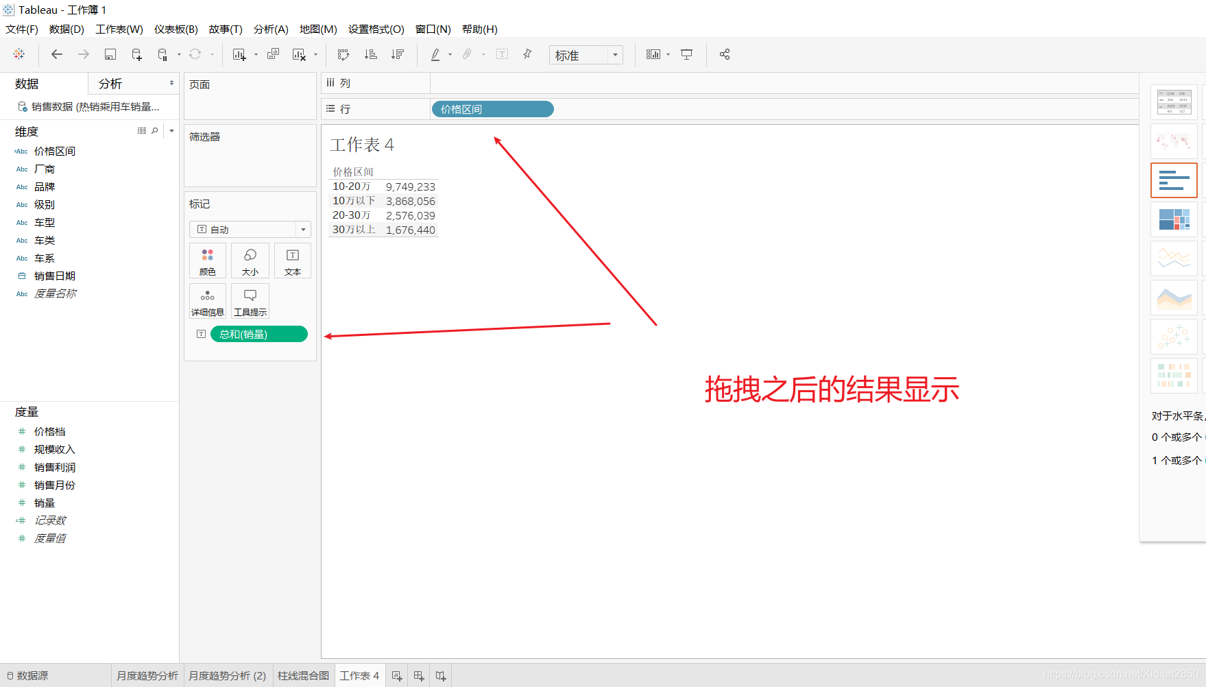Toggle dimensions list view icon

click(142, 131)
